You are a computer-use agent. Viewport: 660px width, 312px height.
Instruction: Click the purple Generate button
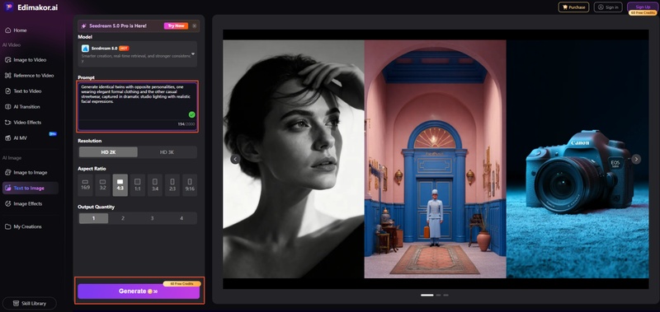(x=139, y=291)
